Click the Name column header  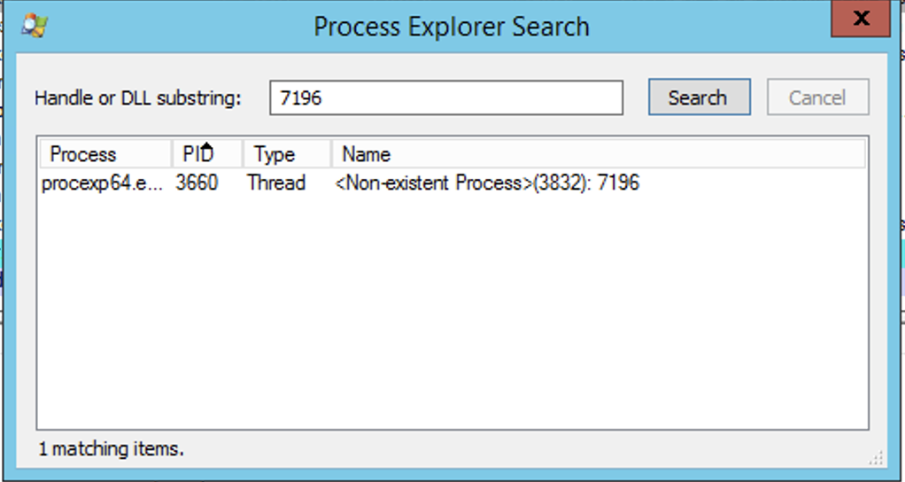(x=598, y=154)
